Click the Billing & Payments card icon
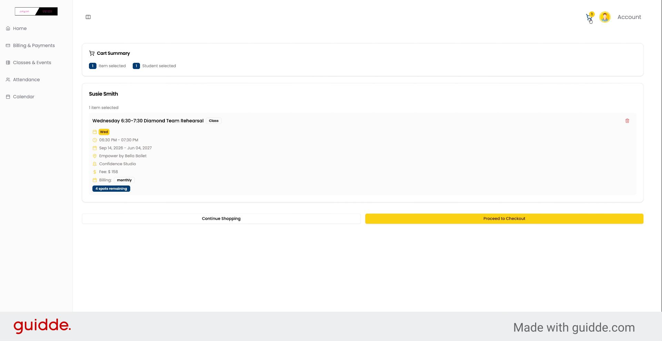 click(8, 46)
